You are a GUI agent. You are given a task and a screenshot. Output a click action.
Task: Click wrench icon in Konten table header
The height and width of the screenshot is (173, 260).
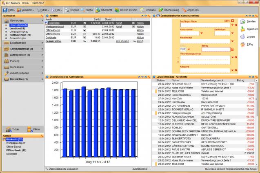(149, 16)
